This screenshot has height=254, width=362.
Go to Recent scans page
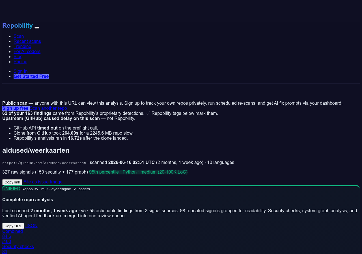[x=27, y=41]
